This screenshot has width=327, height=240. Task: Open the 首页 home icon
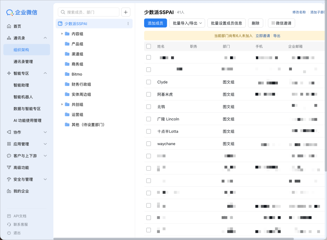[x=9, y=26]
